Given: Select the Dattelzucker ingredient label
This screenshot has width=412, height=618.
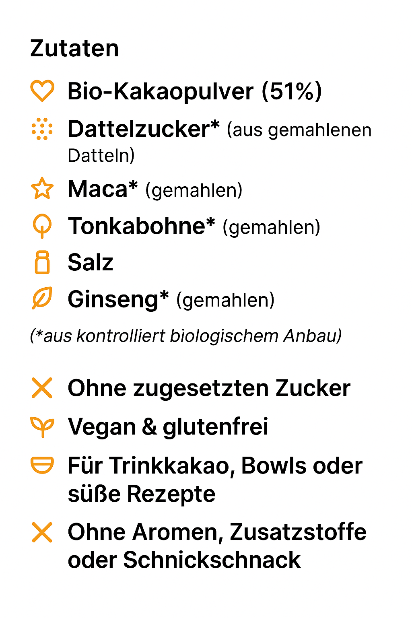Looking at the screenshot, I should 144,129.
